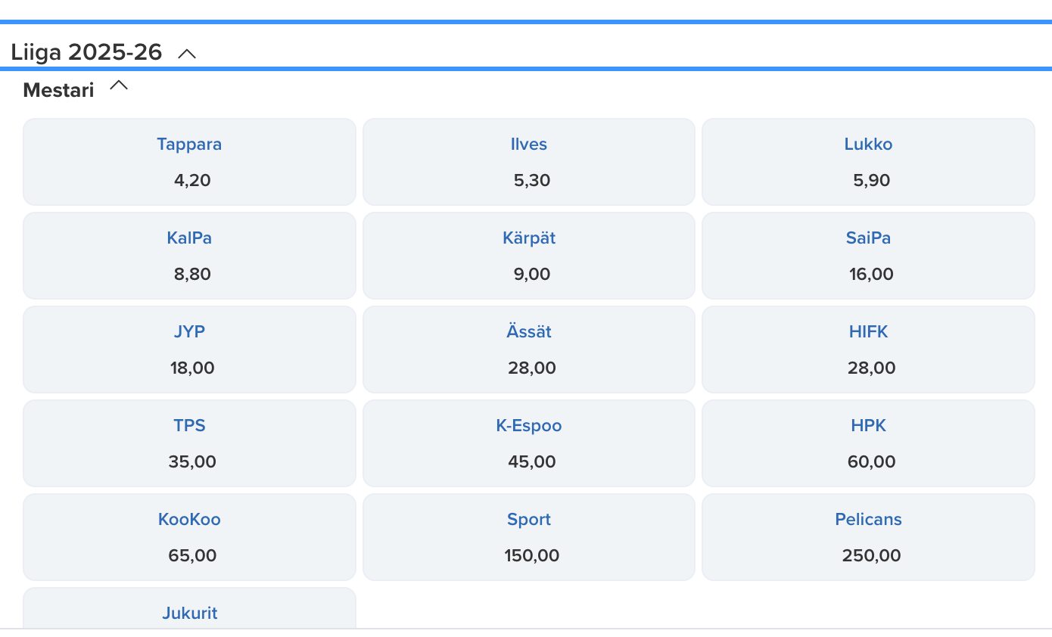Click the Jukurit selection tile
This screenshot has height=637, width=1052.
[189, 610]
